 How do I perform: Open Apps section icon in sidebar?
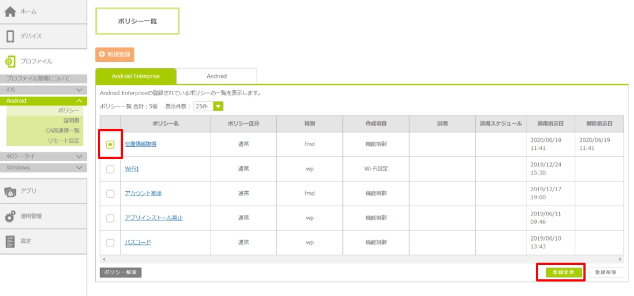[10, 191]
